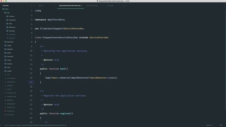
Task: Click TopicObserver in the observe call
Action: pos(98,78)
